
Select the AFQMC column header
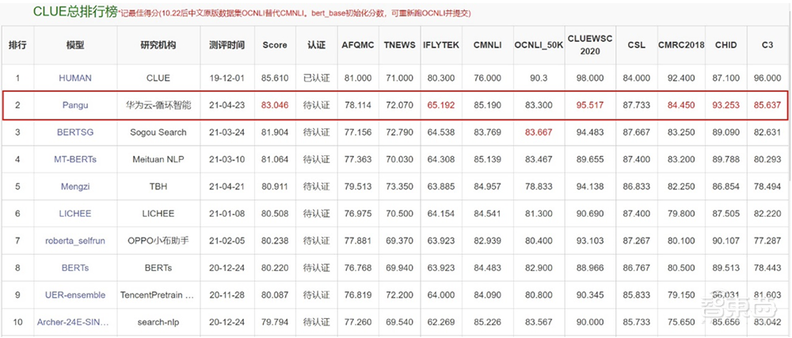(358, 46)
